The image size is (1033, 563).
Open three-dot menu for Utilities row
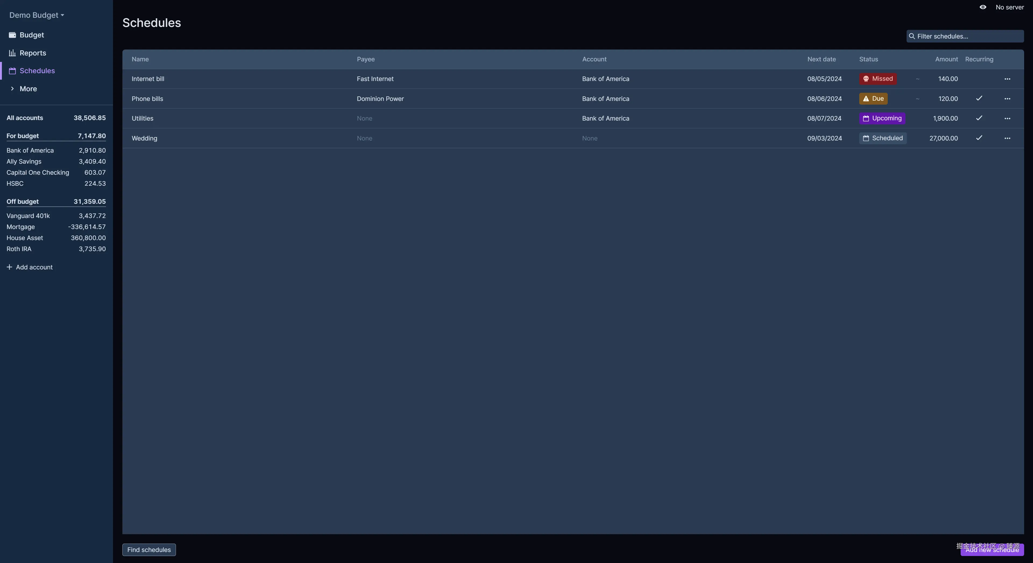[x=1007, y=118]
